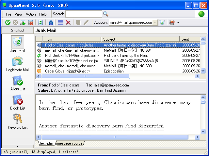Open the Action menu

pyautogui.click(x=31, y=14)
